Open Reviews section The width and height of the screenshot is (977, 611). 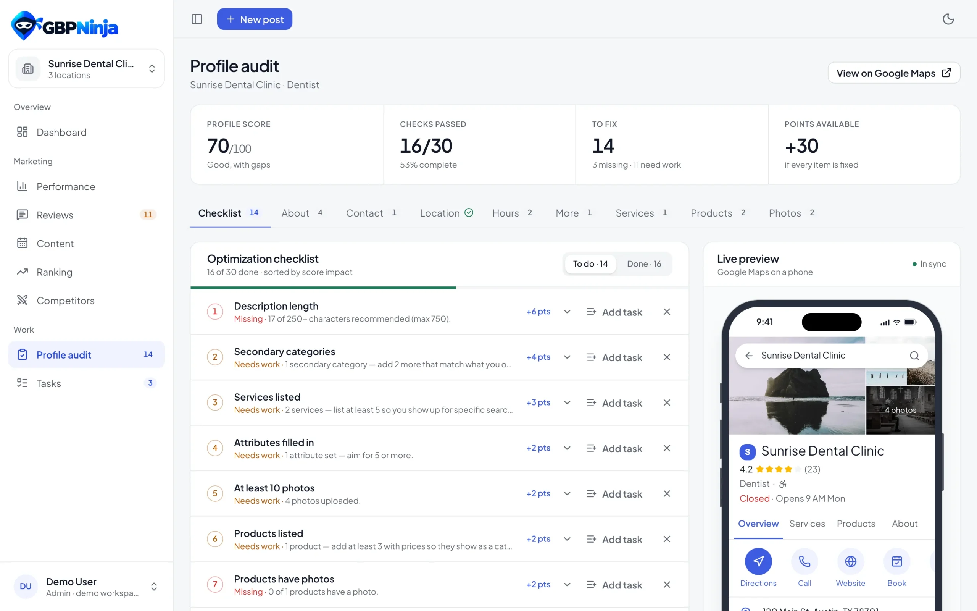click(x=86, y=215)
